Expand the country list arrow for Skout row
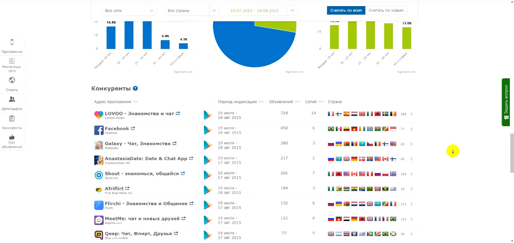This screenshot has width=514, height=243. point(411,174)
